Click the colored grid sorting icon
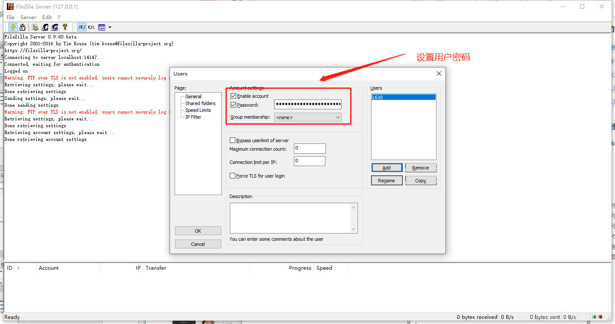The width and height of the screenshot is (615, 324). point(102,27)
